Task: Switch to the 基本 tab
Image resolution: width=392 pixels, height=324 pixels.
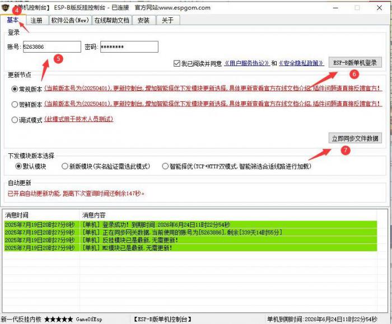Action: point(13,20)
